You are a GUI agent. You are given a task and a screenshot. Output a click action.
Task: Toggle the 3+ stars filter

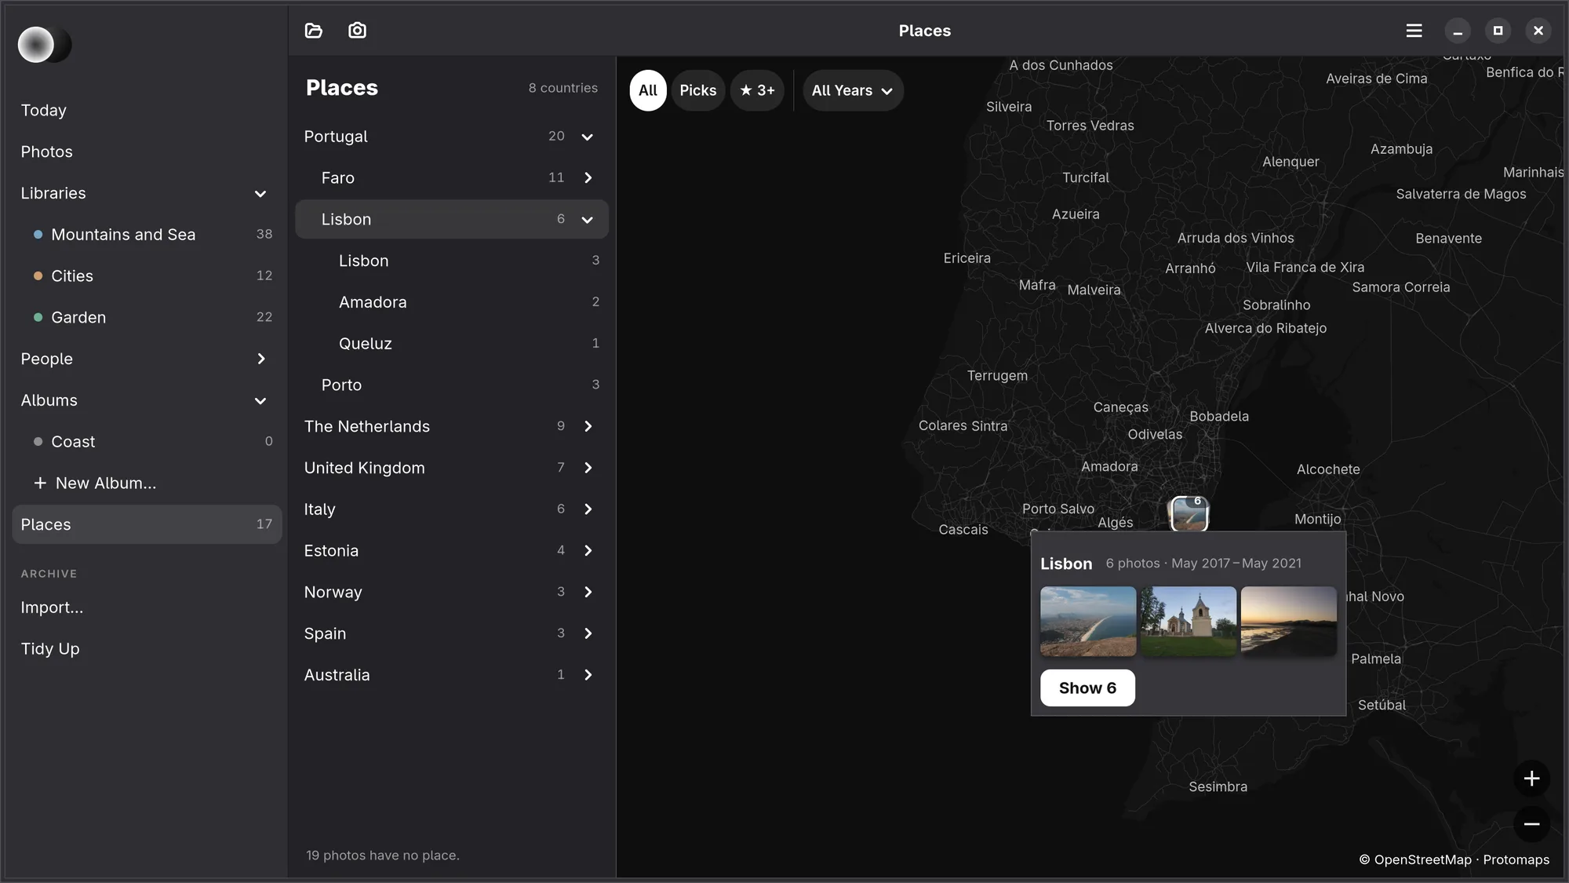[757, 90]
